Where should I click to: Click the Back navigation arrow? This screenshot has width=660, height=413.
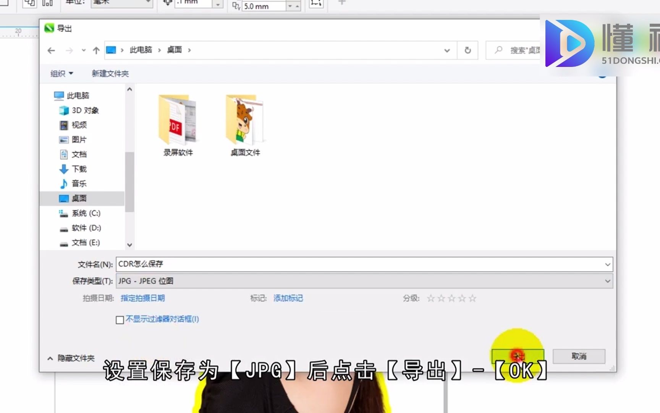[x=51, y=50]
